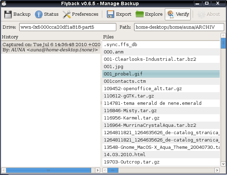Select file 000.anm

tap(161, 52)
